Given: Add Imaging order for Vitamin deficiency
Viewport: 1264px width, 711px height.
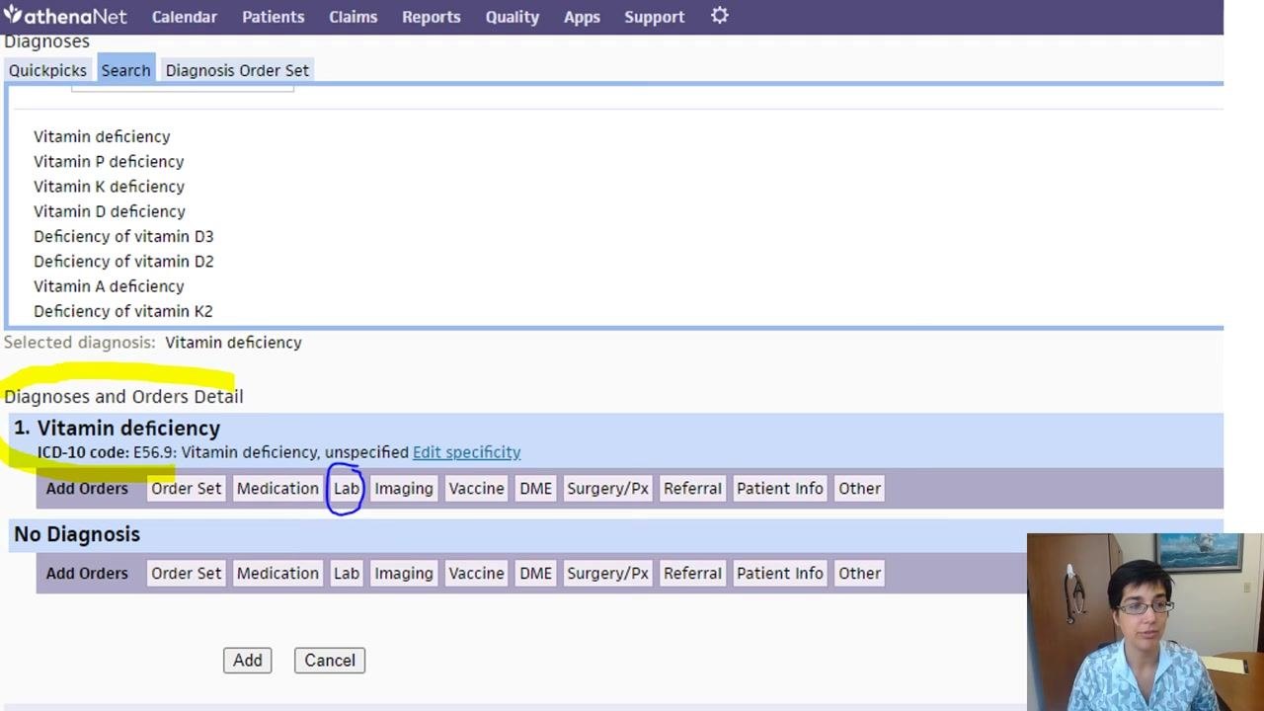Looking at the screenshot, I should point(404,488).
